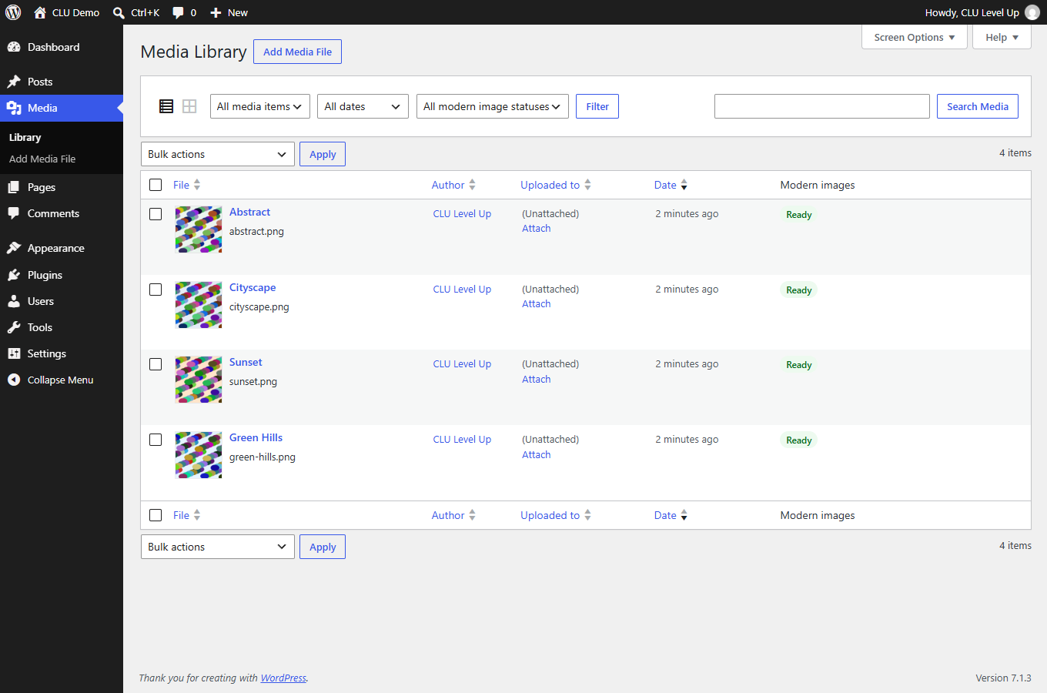
Task: Open the All dates dropdown
Action: coord(363,106)
